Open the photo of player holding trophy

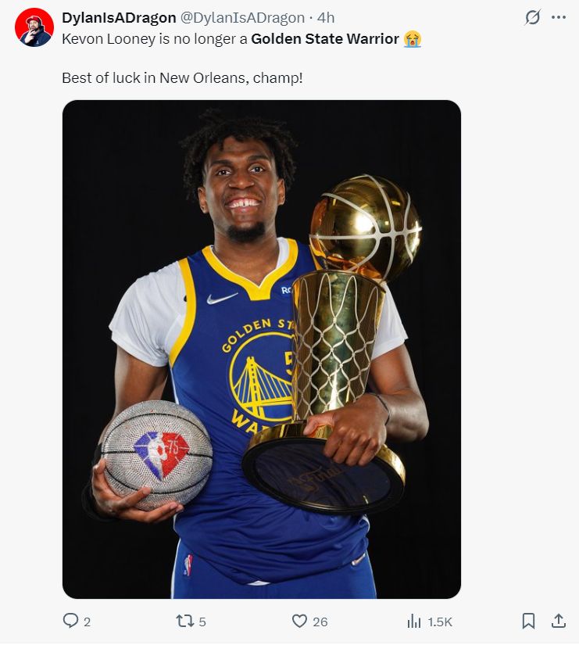[261, 349]
